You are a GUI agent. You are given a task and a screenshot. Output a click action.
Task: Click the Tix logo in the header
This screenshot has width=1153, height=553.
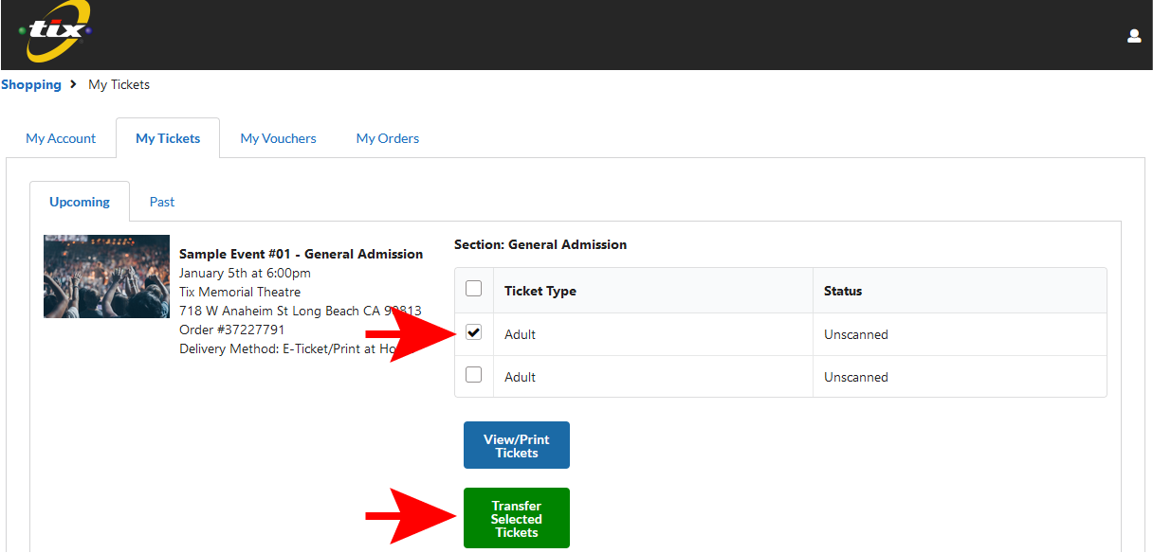coord(57,31)
